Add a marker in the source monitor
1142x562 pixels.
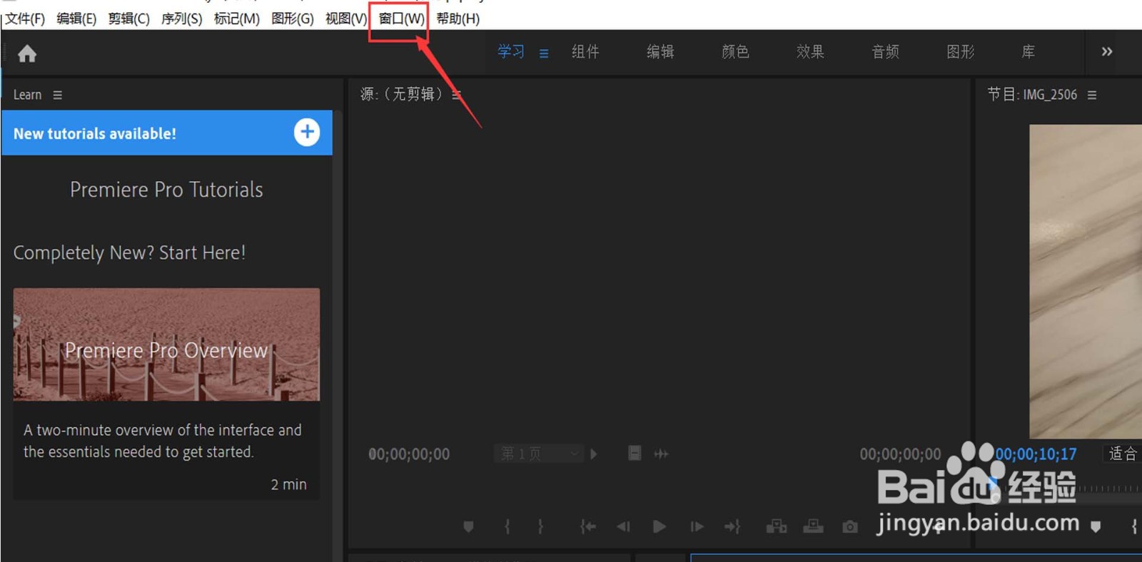pyautogui.click(x=468, y=526)
